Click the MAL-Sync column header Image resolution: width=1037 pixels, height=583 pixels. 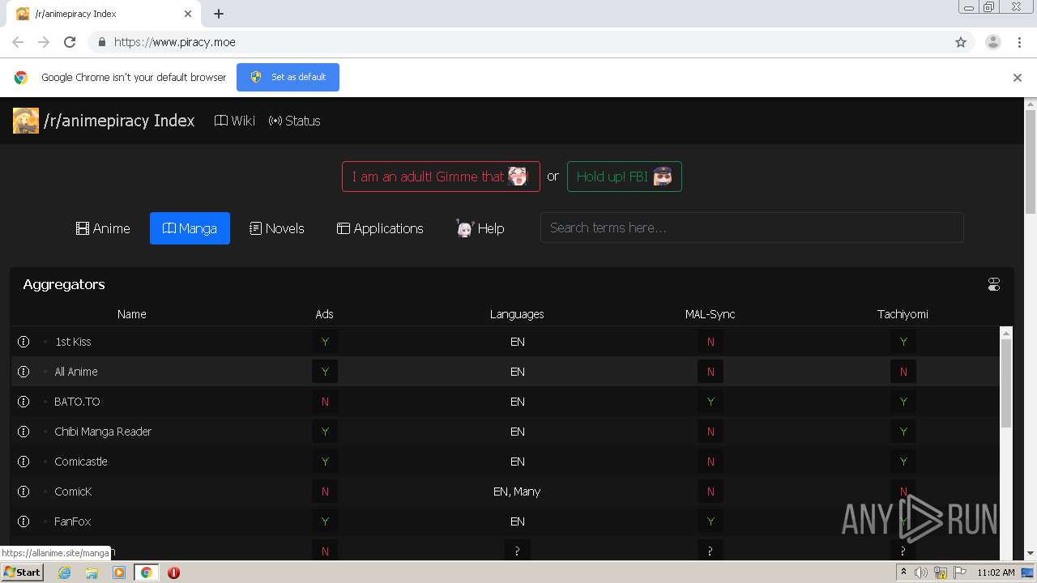pyautogui.click(x=711, y=314)
